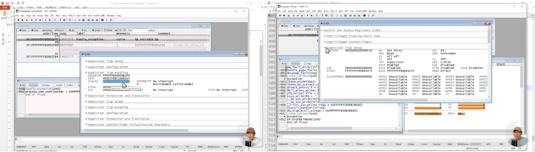The width and height of the screenshot is (535, 152).
Task: Open Break menu in Debugging window
Action: click(x=40, y=15)
